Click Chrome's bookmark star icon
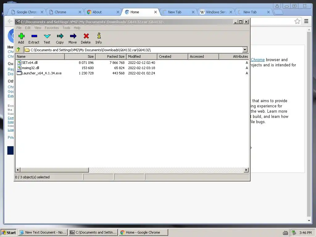The width and height of the screenshot is (316, 237). click(297, 21)
